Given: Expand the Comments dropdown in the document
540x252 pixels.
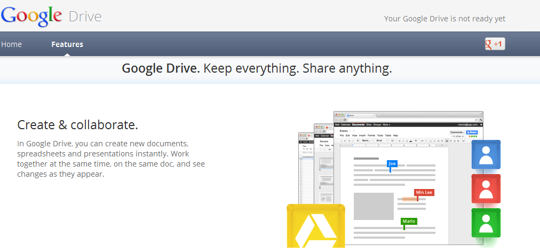Looking at the screenshot, I should [x=457, y=131].
